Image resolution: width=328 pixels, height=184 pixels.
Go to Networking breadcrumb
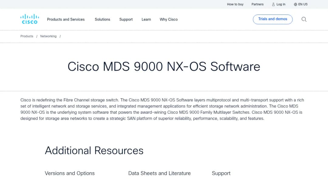point(48,36)
